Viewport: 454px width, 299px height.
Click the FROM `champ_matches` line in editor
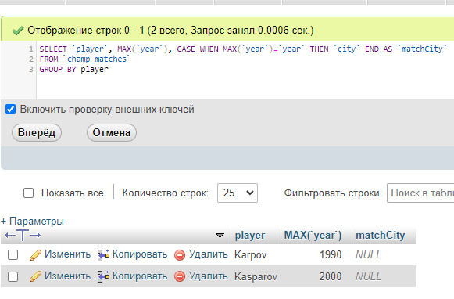point(85,59)
